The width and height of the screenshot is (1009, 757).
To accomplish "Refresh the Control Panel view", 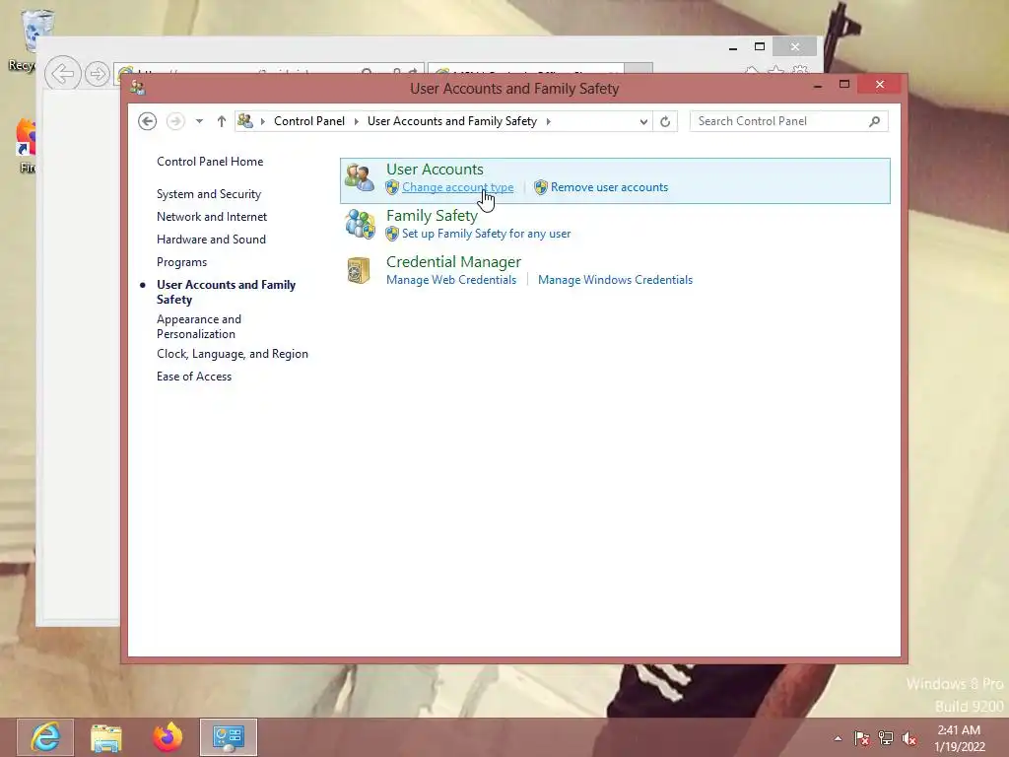I will coord(665,121).
